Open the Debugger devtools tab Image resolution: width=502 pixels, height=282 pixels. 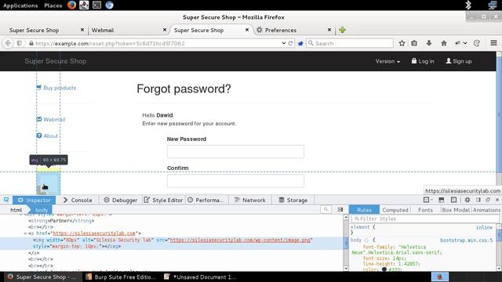(120, 201)
